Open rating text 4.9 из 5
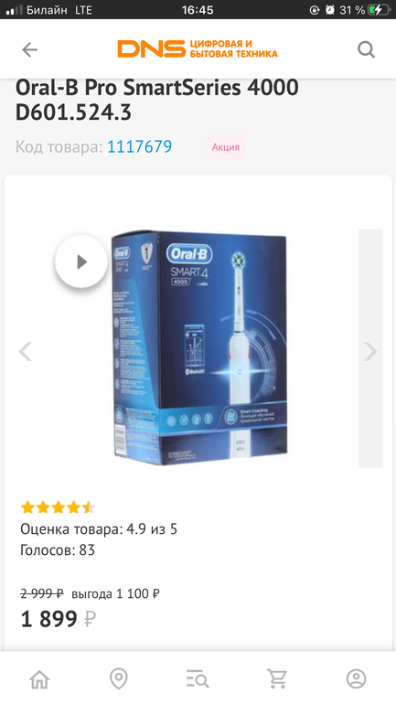 point(152,529)
